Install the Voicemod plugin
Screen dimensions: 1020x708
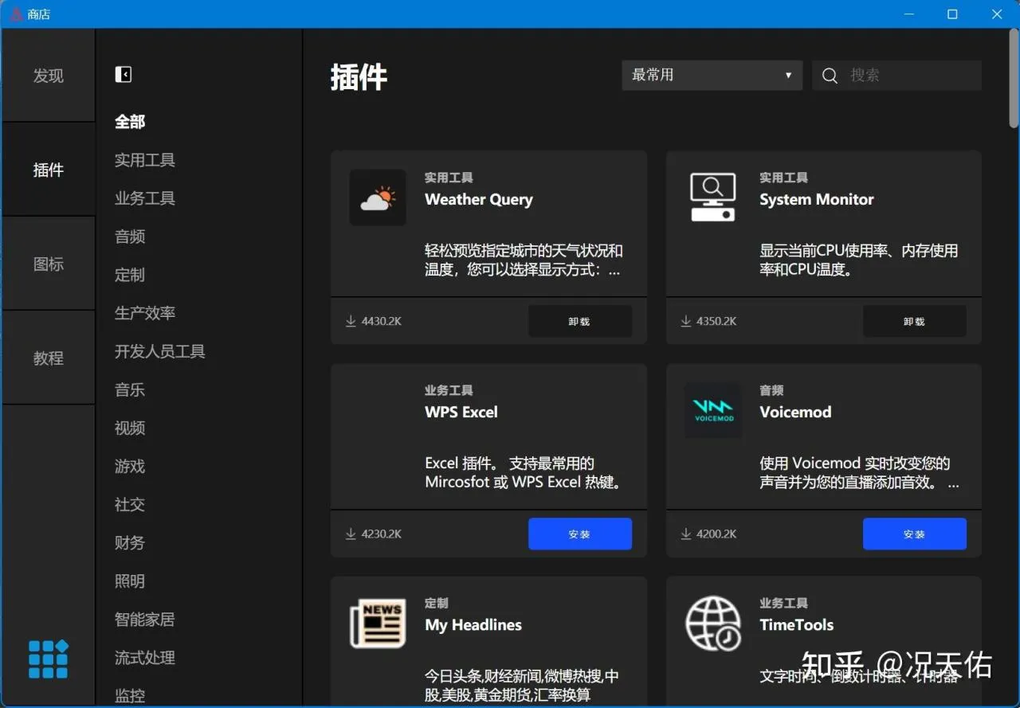coord(915,534)
